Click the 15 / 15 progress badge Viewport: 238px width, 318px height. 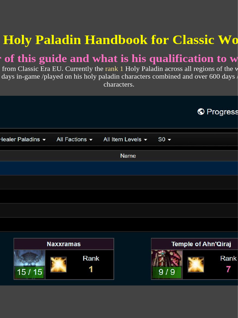(x=29, y=272)
